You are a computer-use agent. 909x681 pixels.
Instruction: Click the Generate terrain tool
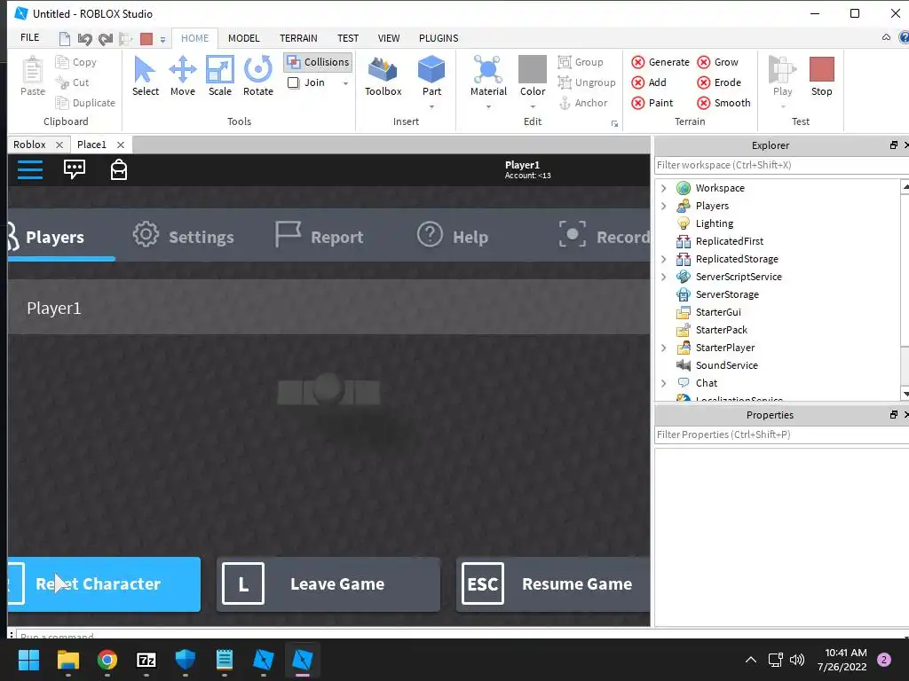(x=660, y=62)
